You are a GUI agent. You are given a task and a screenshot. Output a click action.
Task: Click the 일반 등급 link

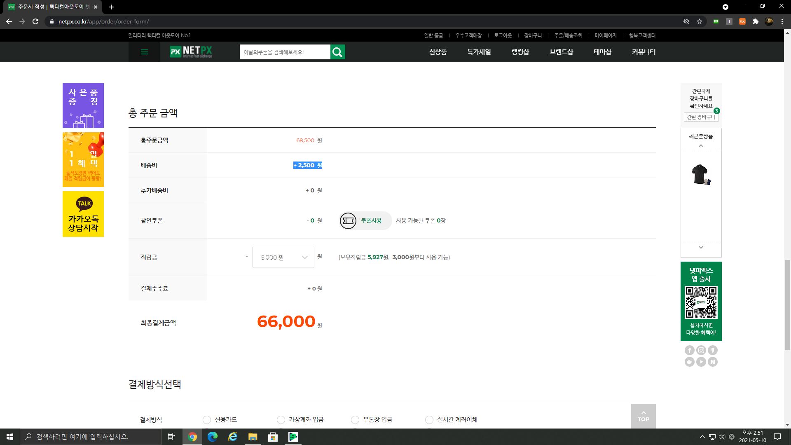click(x=433, y=35)
